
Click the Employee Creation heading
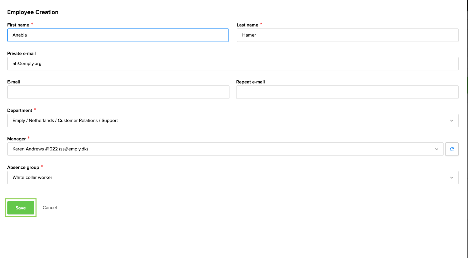pos(32,12)
